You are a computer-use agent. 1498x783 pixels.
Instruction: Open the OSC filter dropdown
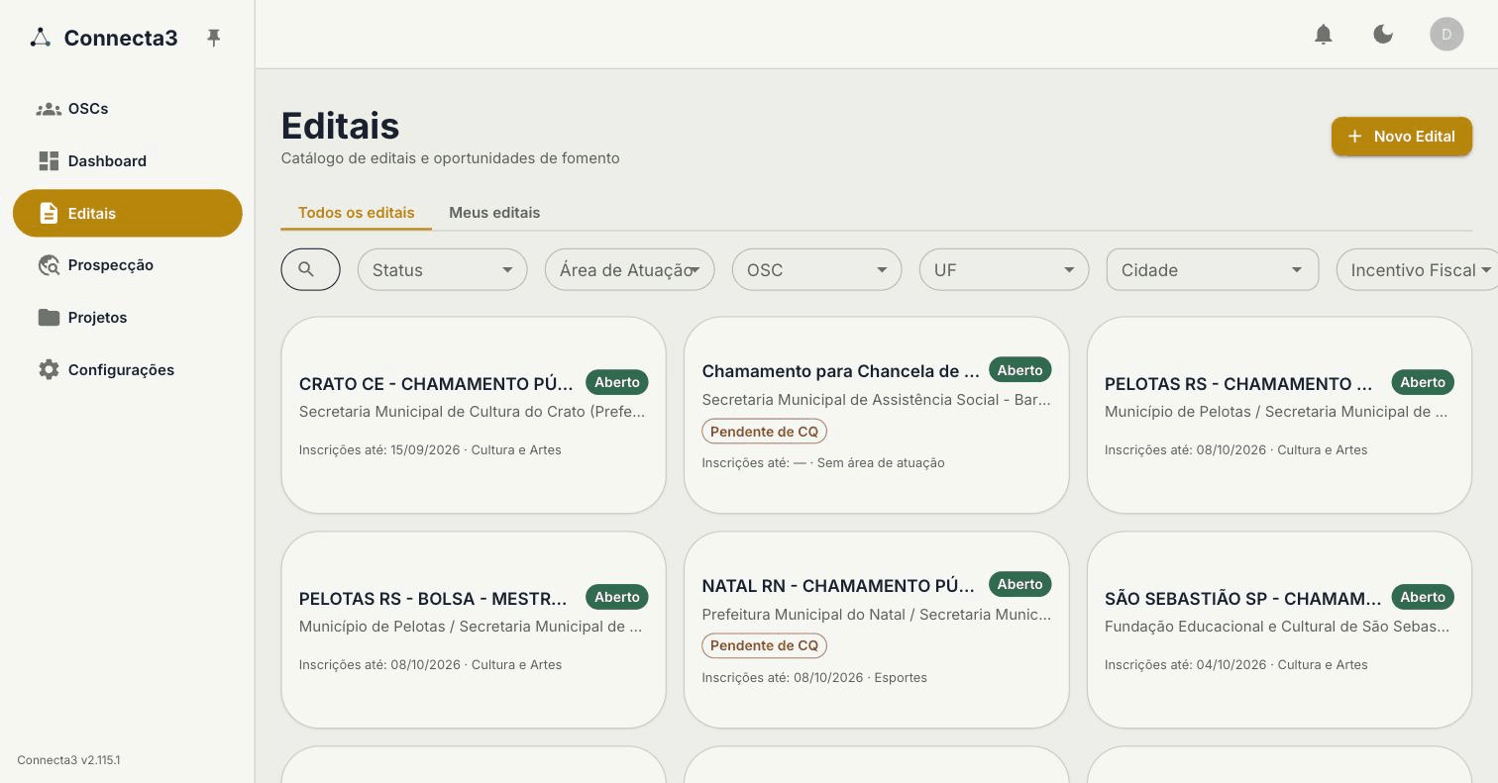pos(816,270)
